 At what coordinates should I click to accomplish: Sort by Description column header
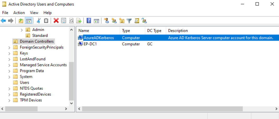coord(222,31)
